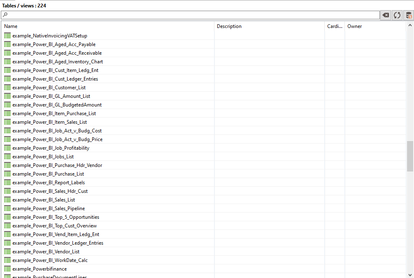
Task: Click table icon for example_Power_BI_Customer_List
Action: tap(7, 88)
